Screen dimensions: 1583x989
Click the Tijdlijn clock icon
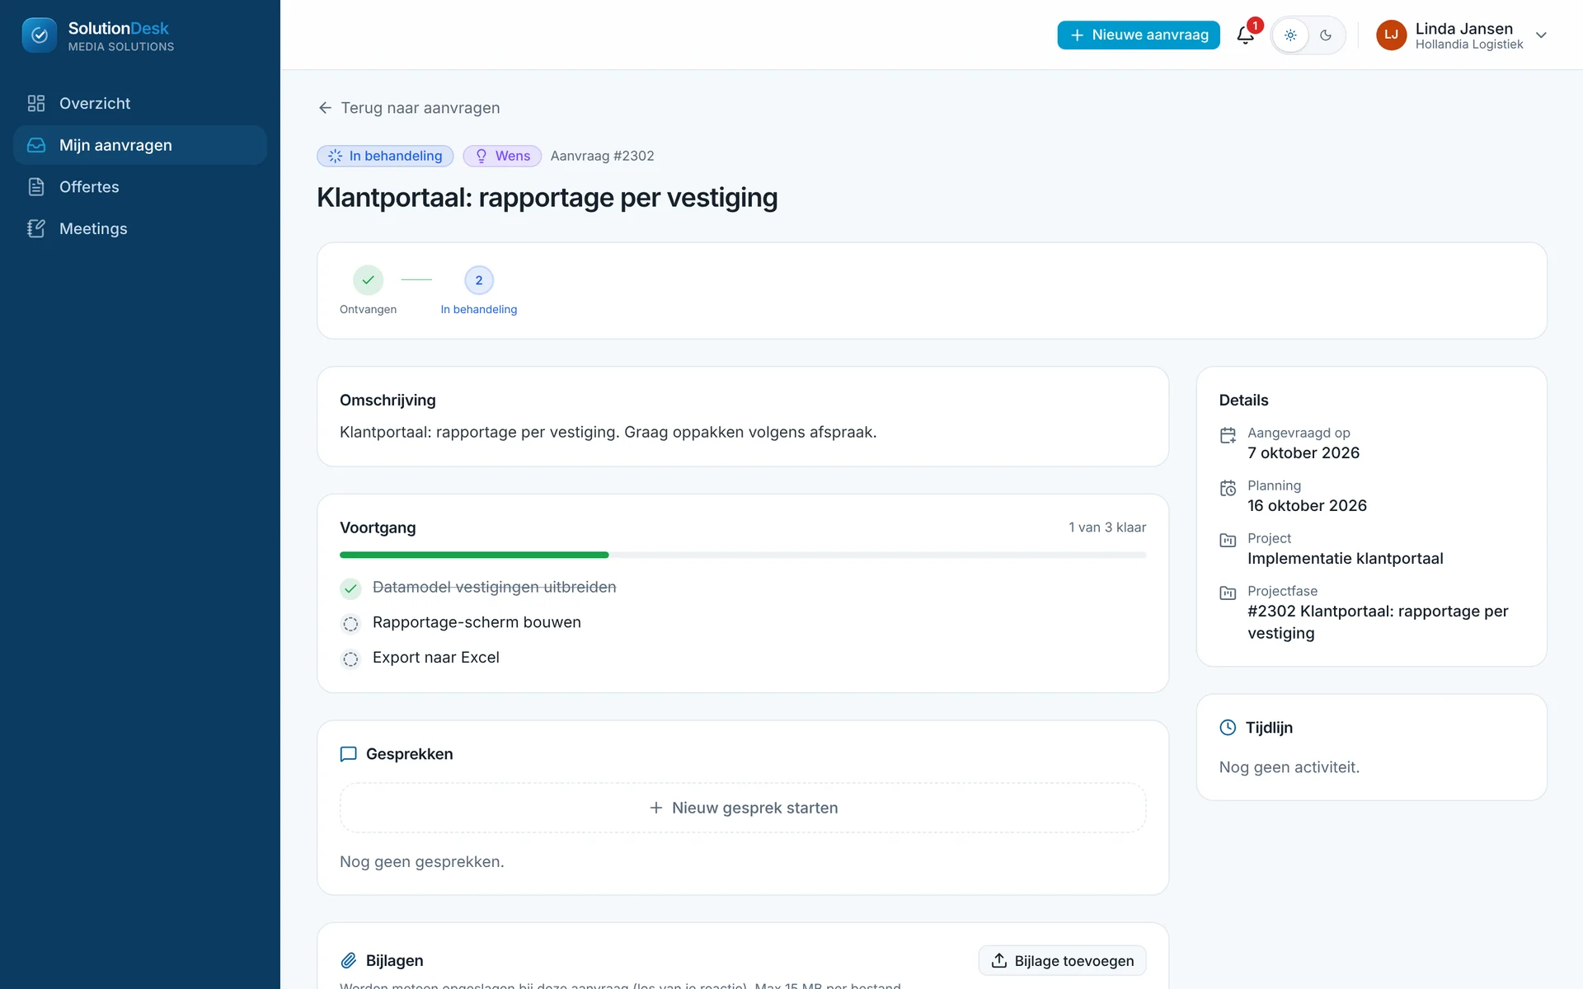click(1228, 728)
